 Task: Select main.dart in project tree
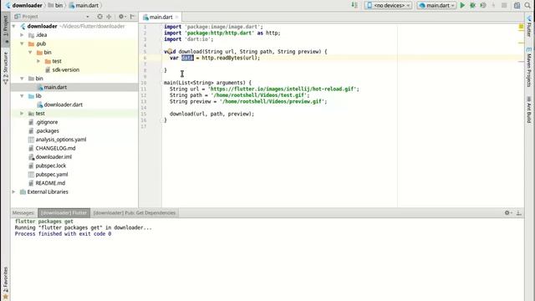click(55, 87)
